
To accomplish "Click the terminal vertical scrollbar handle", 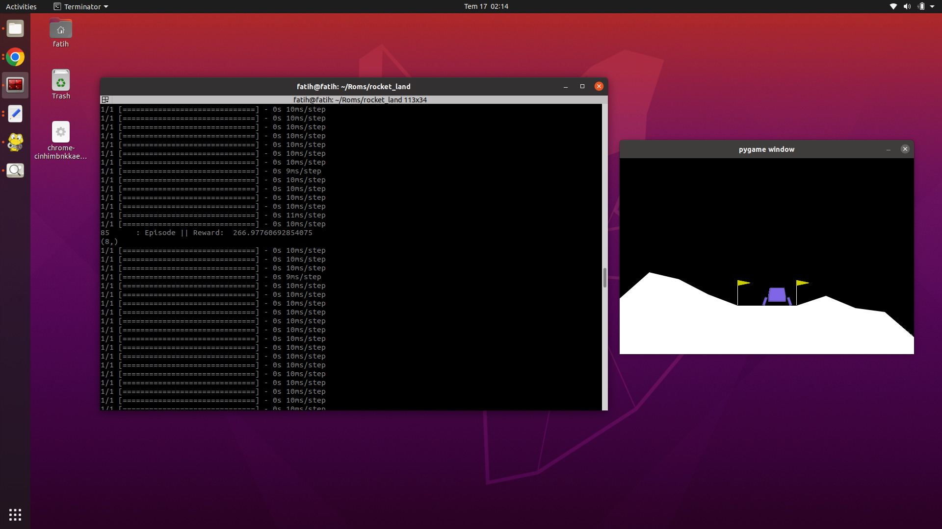I will click(x=605, y=278).
